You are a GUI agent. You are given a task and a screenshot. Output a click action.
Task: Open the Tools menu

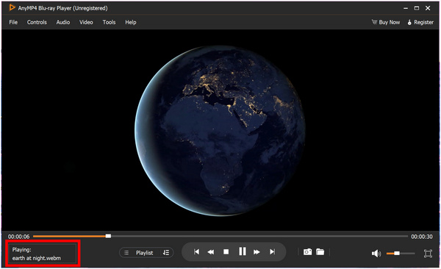coord(109,22)
